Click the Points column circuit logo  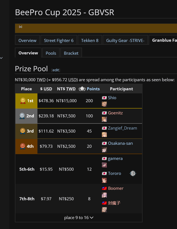pos(82,89)
